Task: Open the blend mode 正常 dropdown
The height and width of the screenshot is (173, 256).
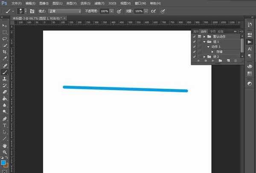Action: tap(65, 11)
